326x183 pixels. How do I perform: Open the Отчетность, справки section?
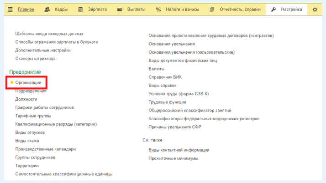click(240, 10)
